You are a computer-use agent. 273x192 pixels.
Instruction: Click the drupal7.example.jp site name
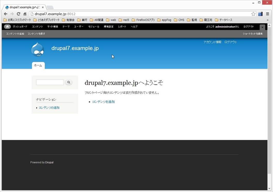click(x=75, y=48)
